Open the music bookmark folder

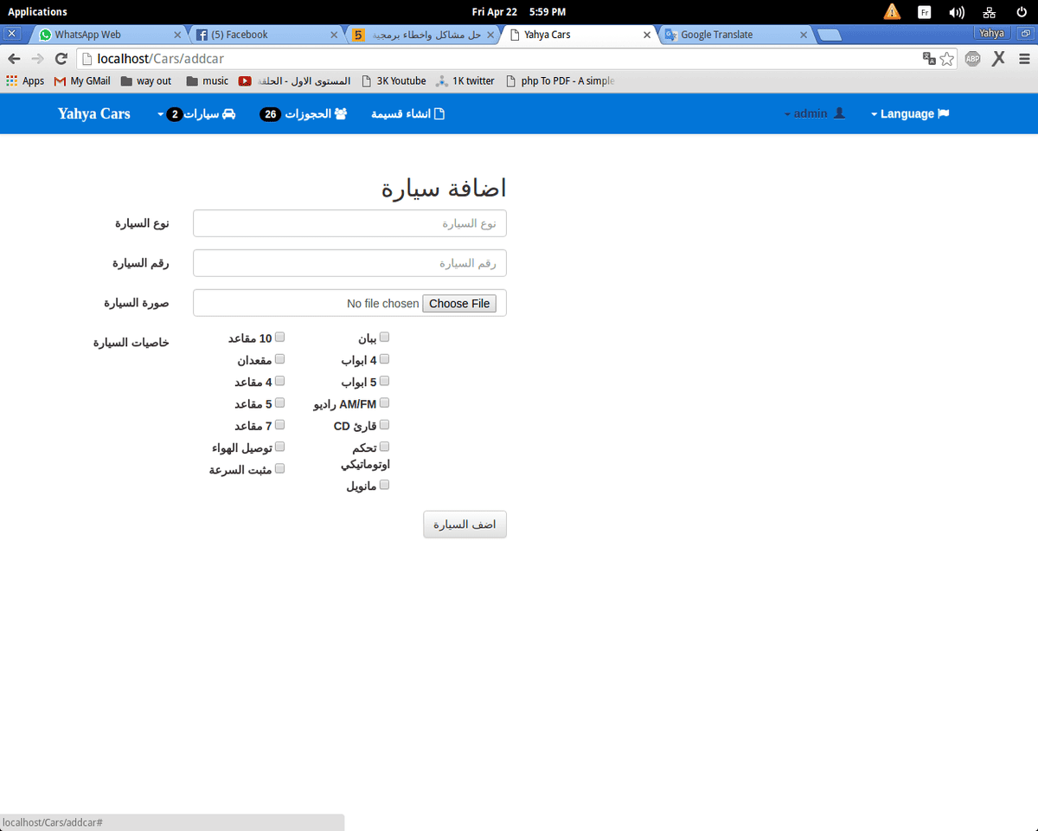coord(208,81)
